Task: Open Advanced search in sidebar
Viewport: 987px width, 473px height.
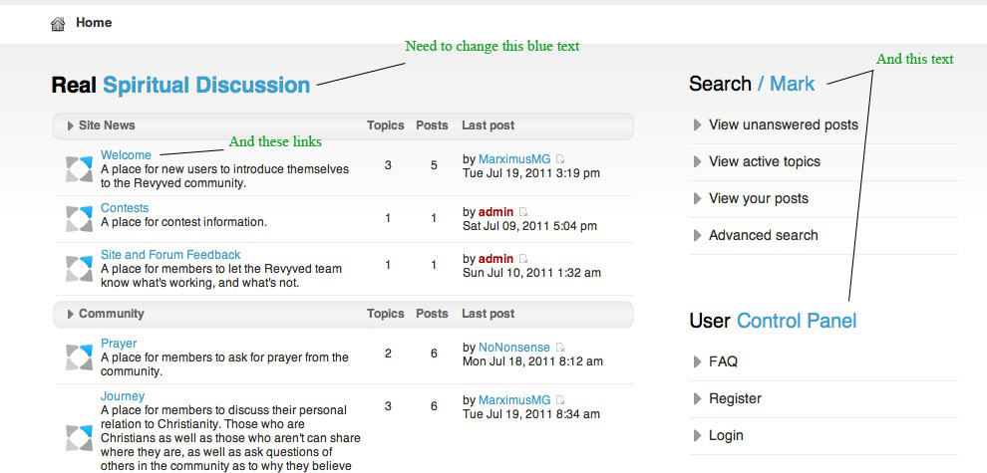Action: coord(764,235)
